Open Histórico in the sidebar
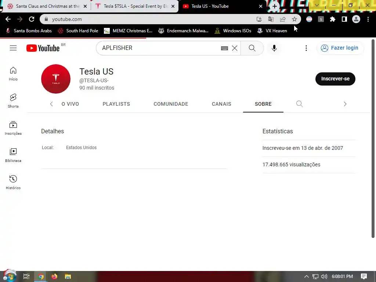 pos(13,182)
